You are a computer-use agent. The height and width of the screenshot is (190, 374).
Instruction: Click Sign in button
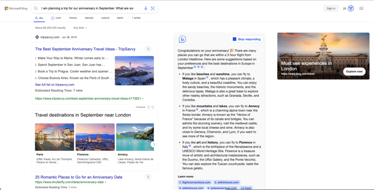coord(331,8)
